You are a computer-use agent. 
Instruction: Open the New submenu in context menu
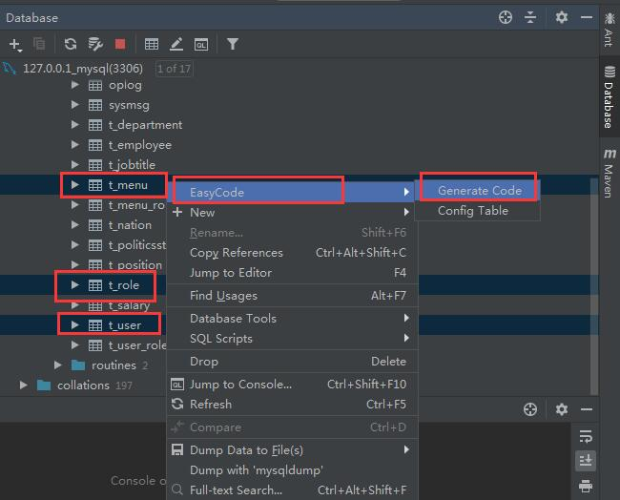pyautogui.click(x=293, y=213)
